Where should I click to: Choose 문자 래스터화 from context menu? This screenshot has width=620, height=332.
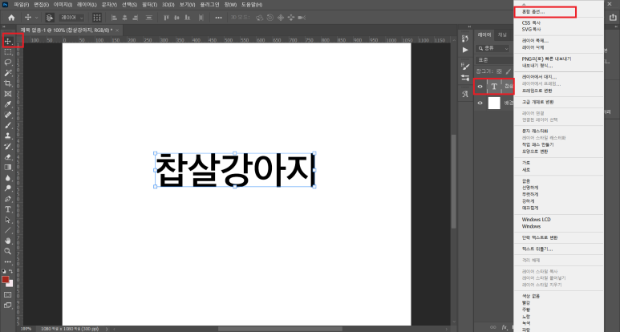[535, 131]
